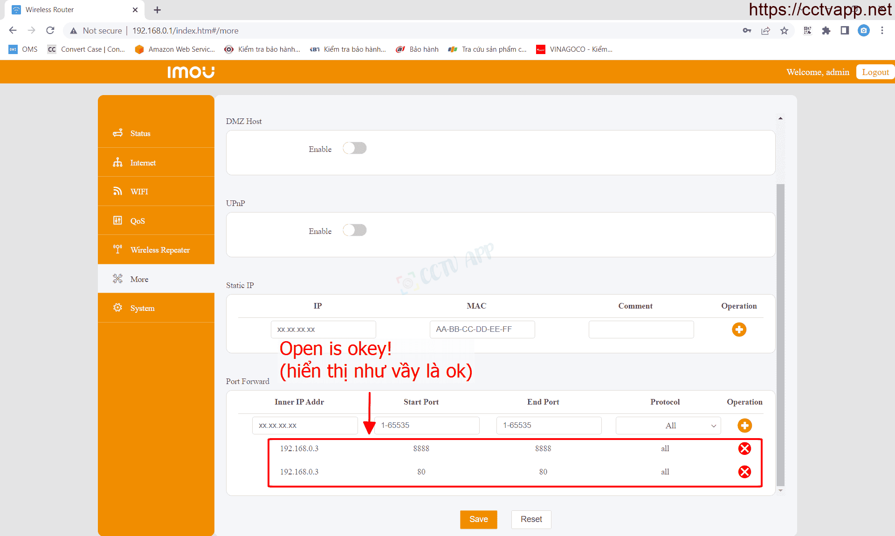Click the password key icon in address bar
The height and width of the screenshot is (536, 895).
coord(747,31)
